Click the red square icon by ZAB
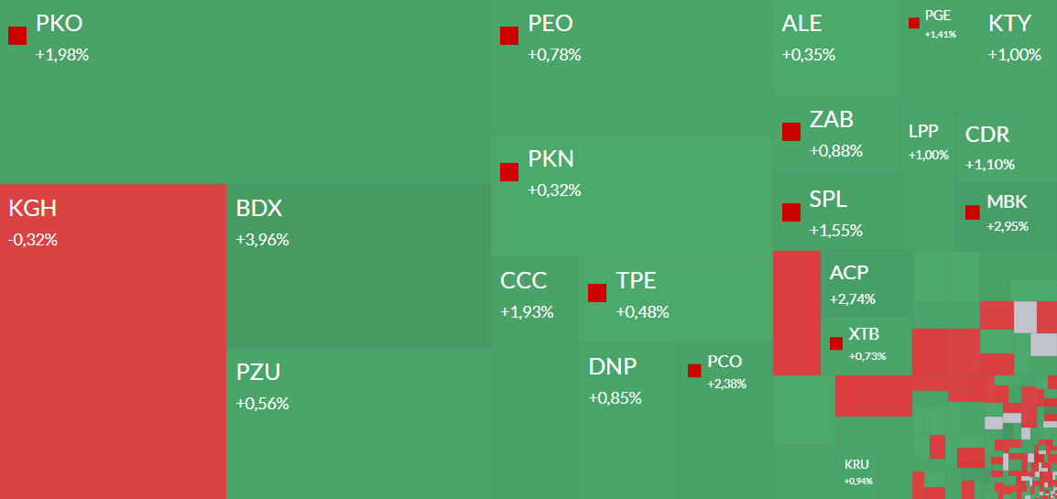This screenshot has width=1057, height=499. click(791, 131)
